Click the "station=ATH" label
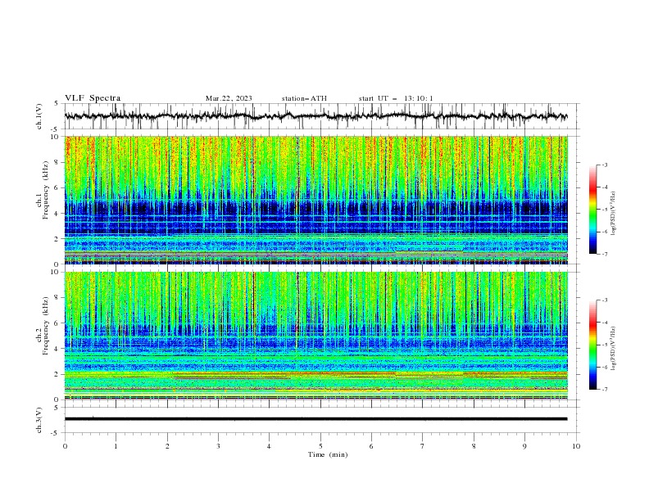 [304, 98]
